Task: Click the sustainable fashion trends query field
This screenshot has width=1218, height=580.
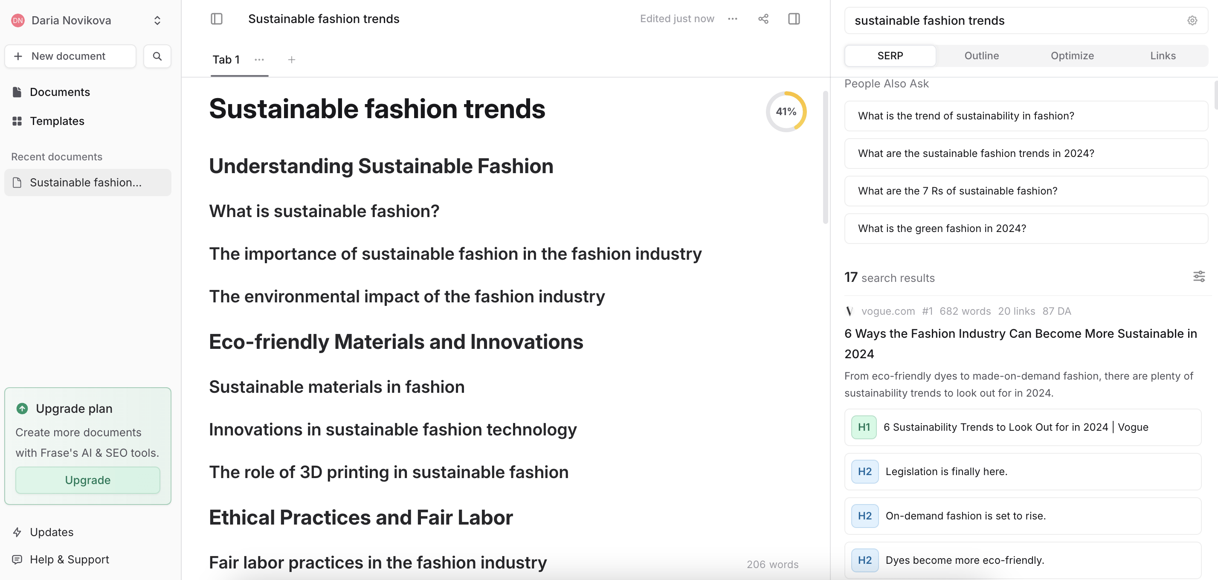Action: pos(1017,21)
